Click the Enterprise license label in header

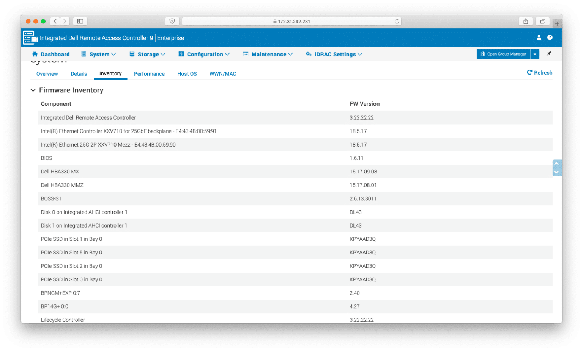click(x=170, y=38)
